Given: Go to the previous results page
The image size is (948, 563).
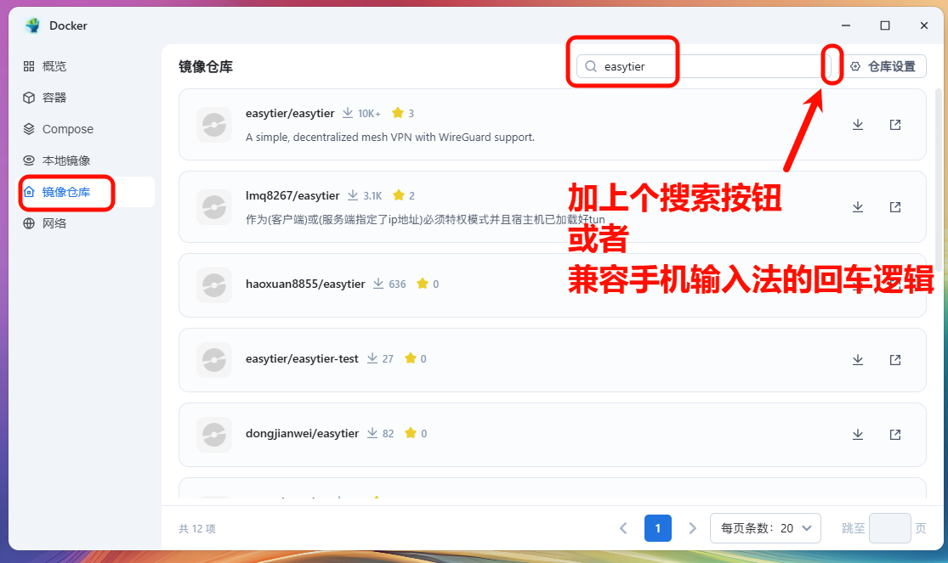Looking at the screenshot, I should (623, 528).
